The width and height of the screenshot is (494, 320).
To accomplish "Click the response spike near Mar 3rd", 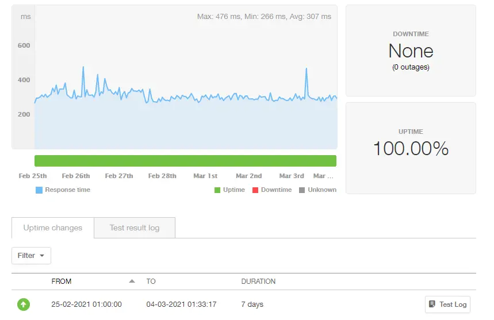I will 306,70.
